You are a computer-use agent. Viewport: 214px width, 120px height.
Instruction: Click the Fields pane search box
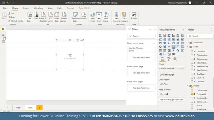click(x=200, y=36)
